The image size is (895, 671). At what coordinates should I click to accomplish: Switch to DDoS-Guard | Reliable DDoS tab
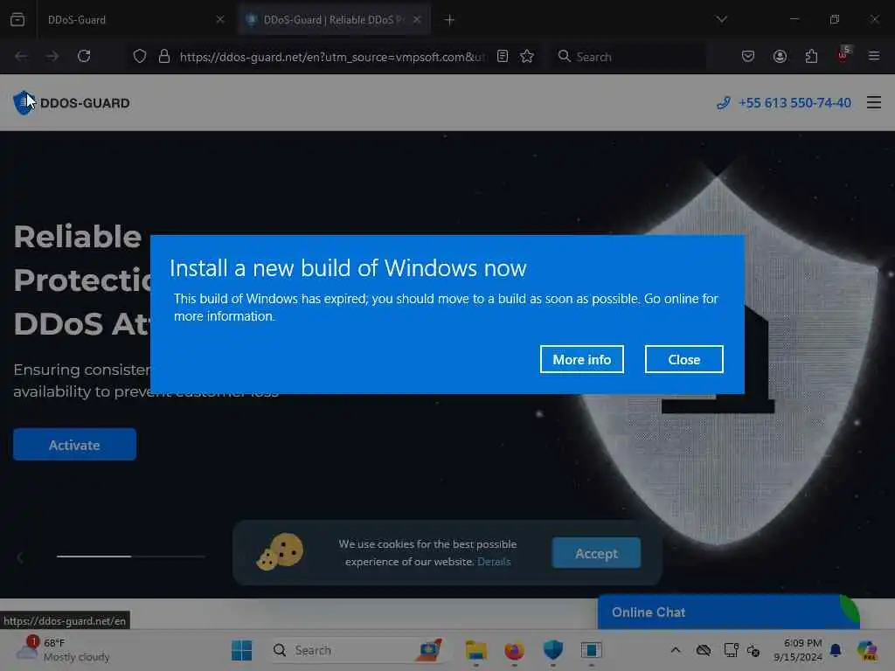(334, 20)
